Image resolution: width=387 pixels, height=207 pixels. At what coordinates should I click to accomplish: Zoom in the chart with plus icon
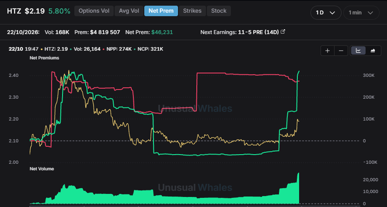[328, 51]
